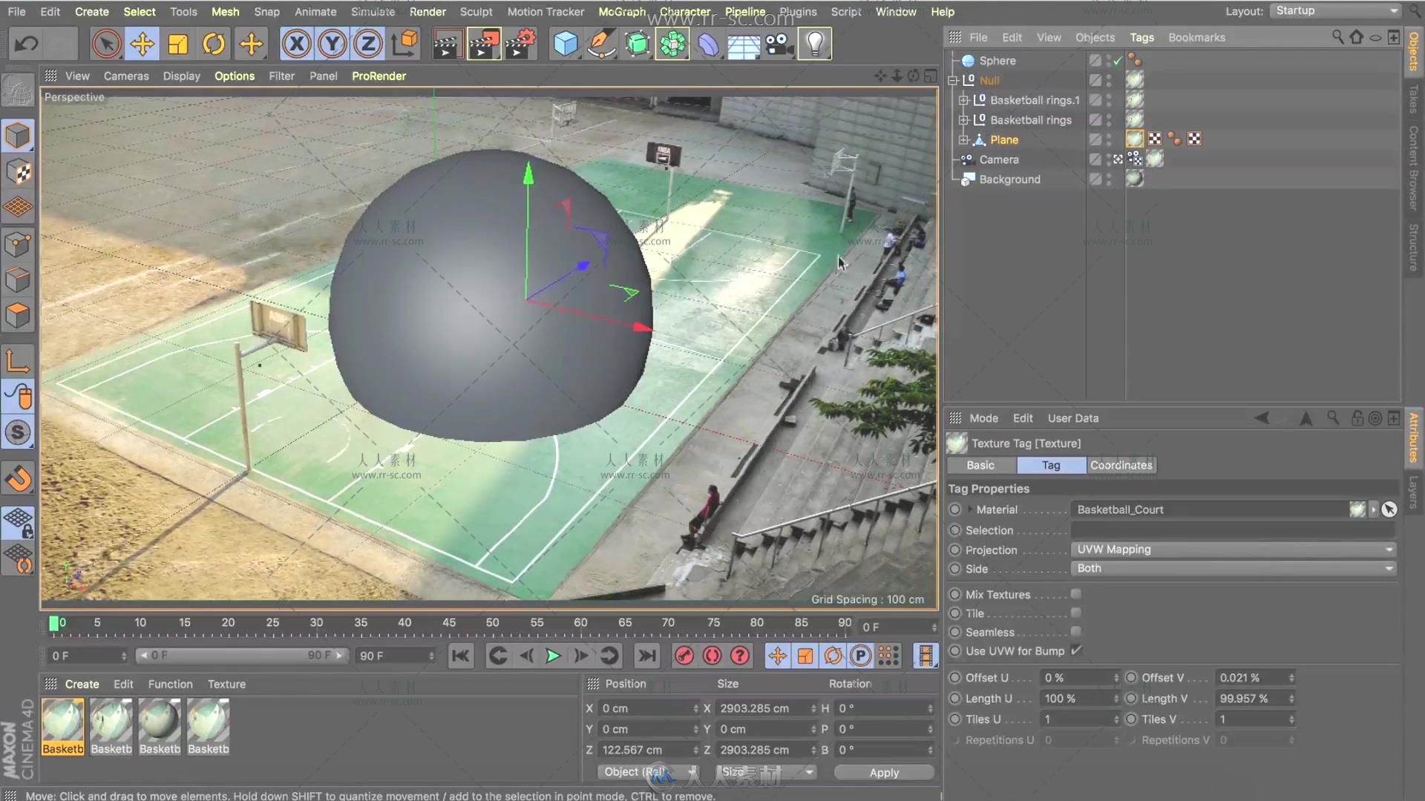
Task: Select the Rotate tool in toolbar
Action: coord(214,43)
